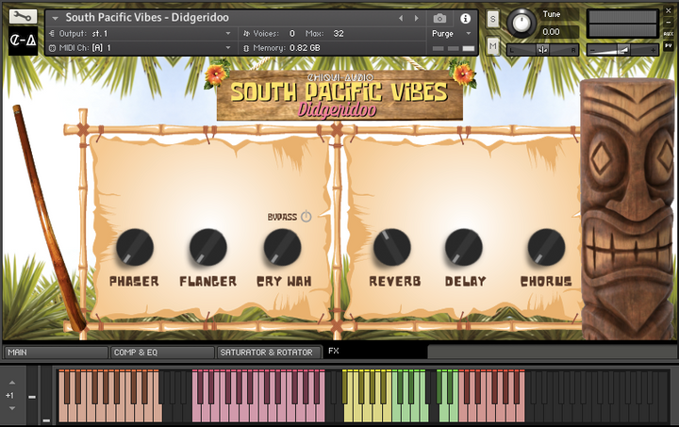Click the Chorus knob
Viewport: 679px width, 427px height.
point(546,247)
